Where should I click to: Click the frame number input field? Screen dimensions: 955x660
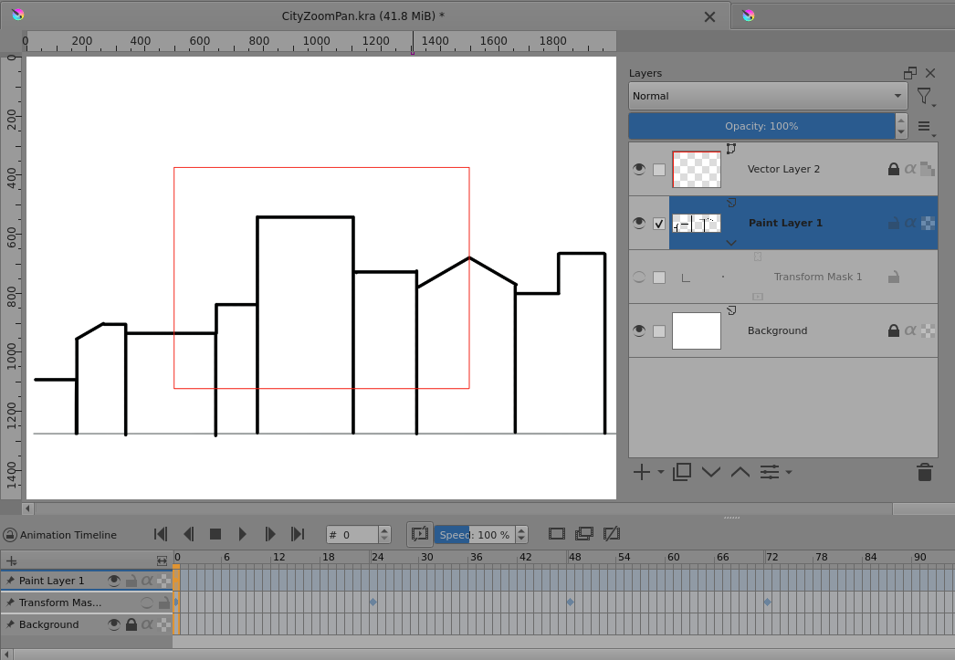tap(352, 535)
